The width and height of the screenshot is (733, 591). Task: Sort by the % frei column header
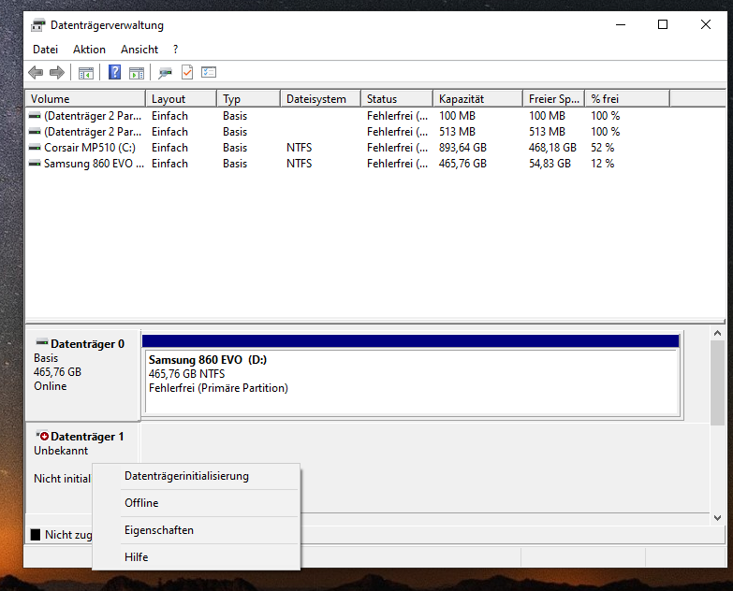(x=627, y=99)
